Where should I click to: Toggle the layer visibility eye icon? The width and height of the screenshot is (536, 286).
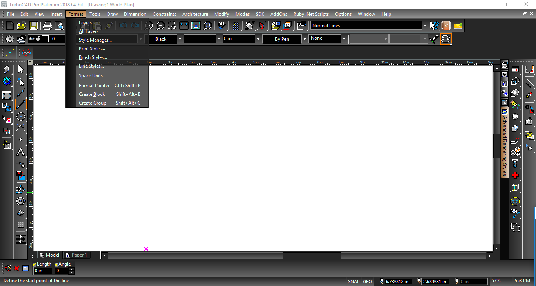pos(32,39)
